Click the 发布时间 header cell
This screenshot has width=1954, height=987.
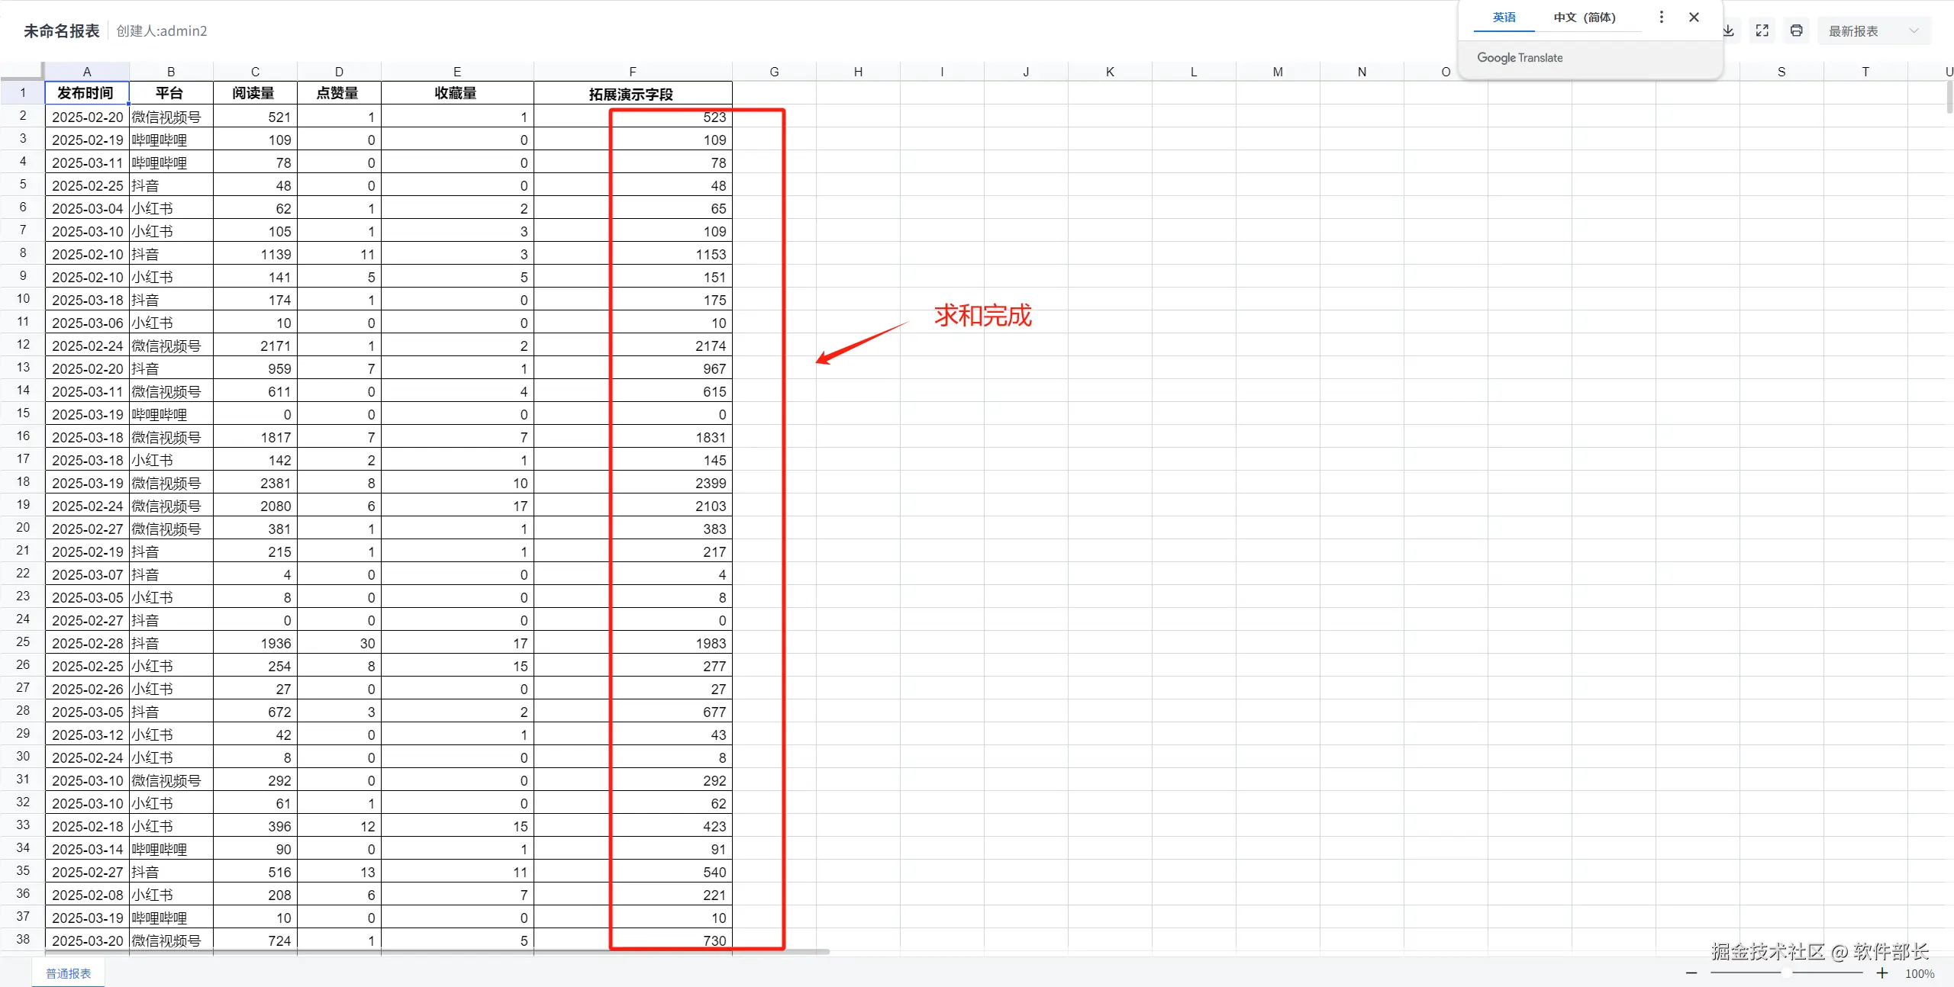tap(86, 93)
